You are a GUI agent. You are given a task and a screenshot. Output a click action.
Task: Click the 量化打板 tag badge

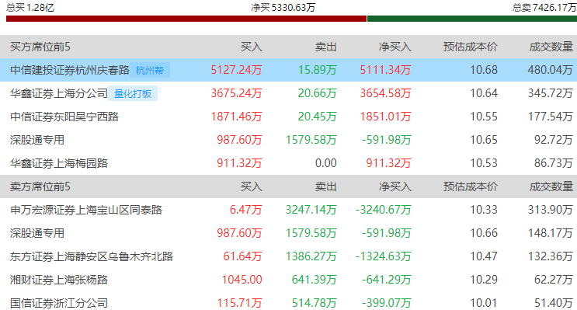[133, 93]
